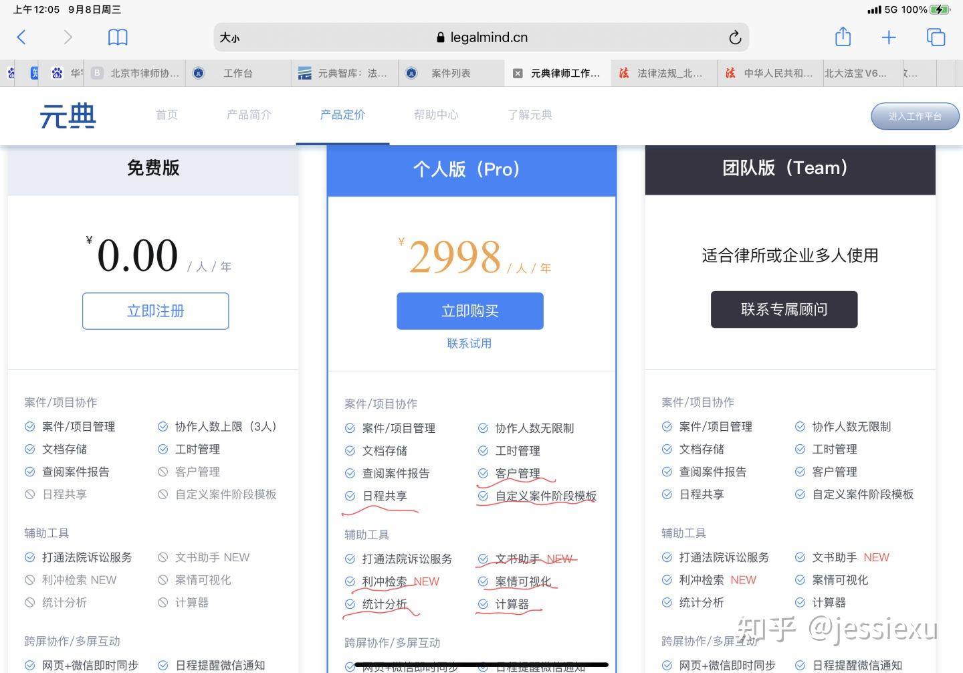This screenshot has width=963, height=673.
Task: Click the 联系专属顾问 button
Action: click(x=784, y=309)
